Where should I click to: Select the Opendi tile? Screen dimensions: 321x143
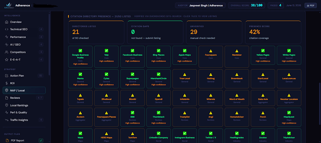(x=158, y=98)
